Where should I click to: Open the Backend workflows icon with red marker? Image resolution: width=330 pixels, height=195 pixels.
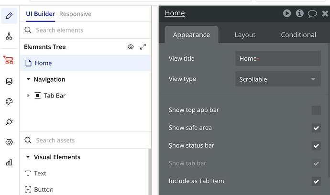9,60
